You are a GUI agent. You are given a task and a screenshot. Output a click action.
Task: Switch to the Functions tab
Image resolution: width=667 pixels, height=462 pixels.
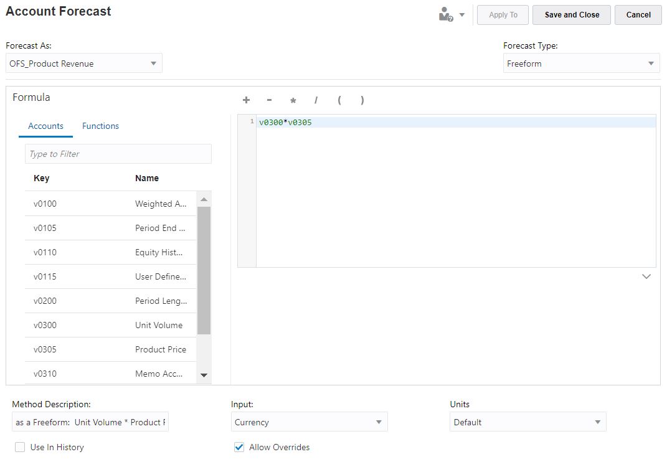coord(100,126)
